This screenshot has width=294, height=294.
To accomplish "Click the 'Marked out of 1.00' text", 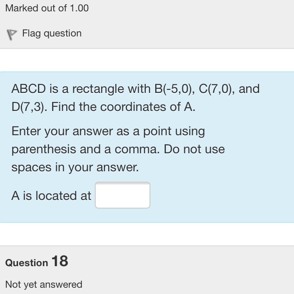I will 47,8.
